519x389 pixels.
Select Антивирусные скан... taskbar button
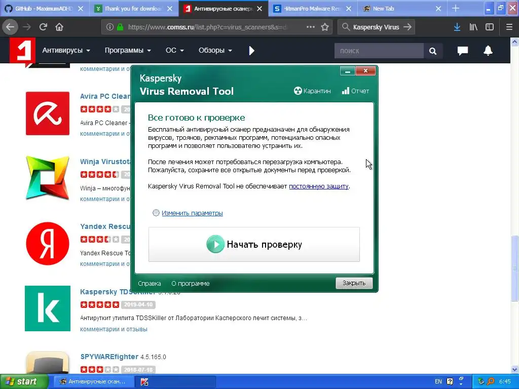(x=93, y=382)
